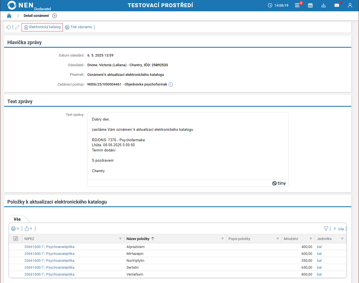The image size is (359, 283).
Task: Open the calendar icon in header
Action: point(310,5)
